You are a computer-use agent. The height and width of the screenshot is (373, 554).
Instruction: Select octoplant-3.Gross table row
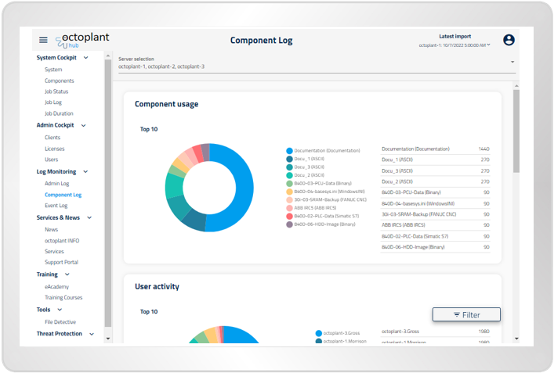436,332
